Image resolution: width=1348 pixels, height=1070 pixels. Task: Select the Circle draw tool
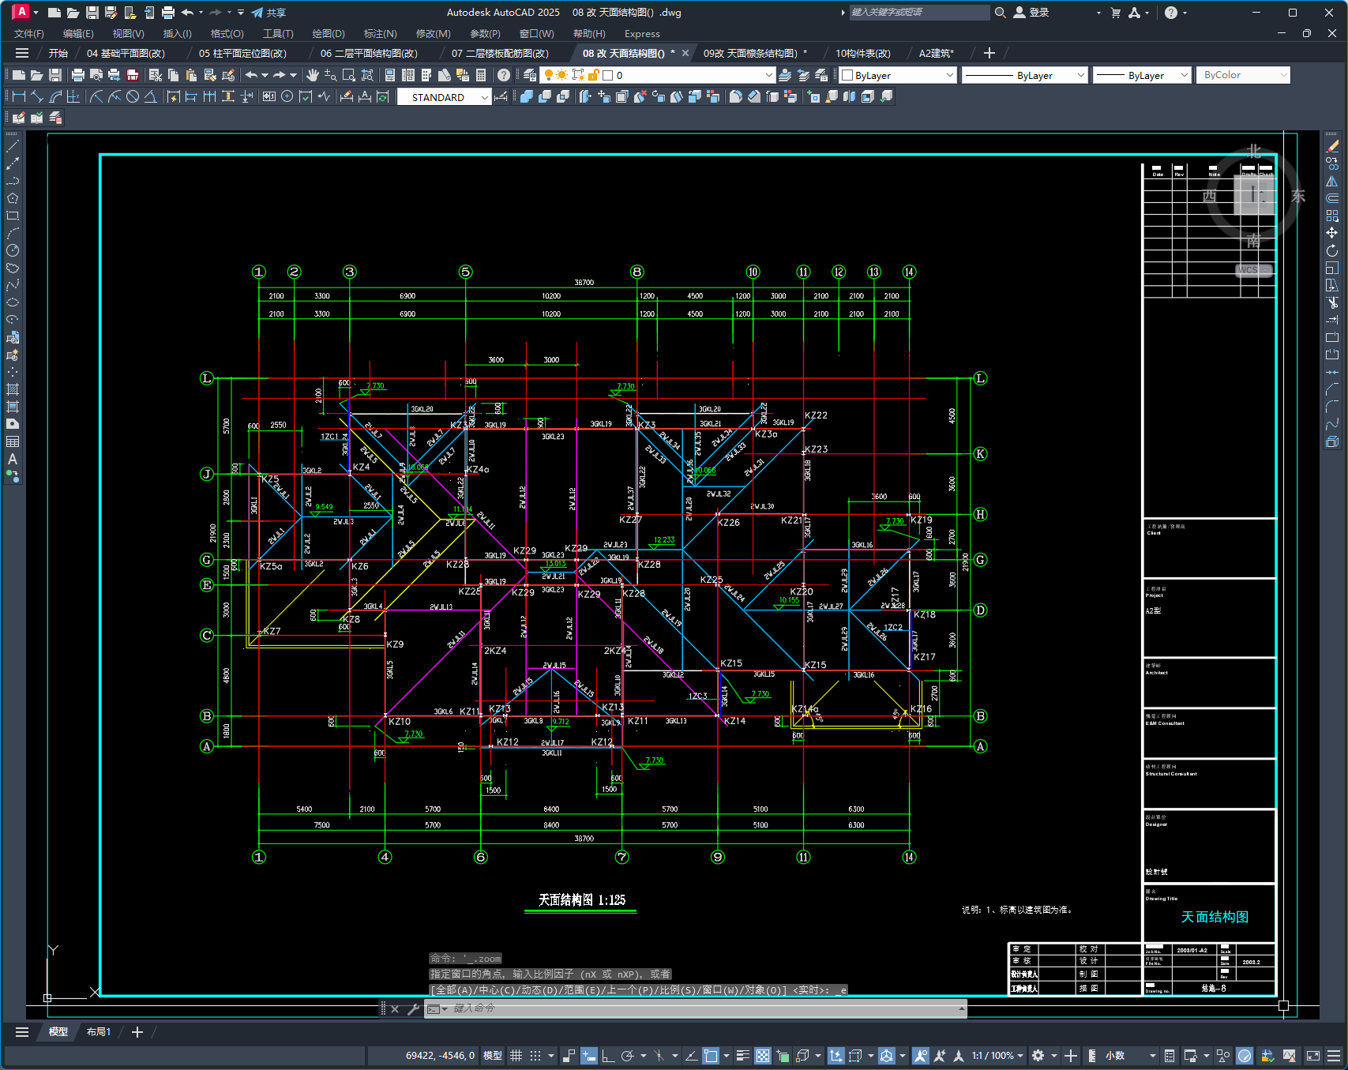tap(13, 250)
